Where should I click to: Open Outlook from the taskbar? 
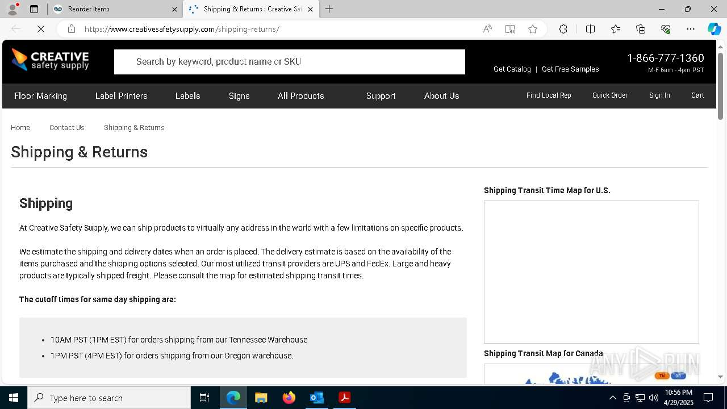point(316,398)
